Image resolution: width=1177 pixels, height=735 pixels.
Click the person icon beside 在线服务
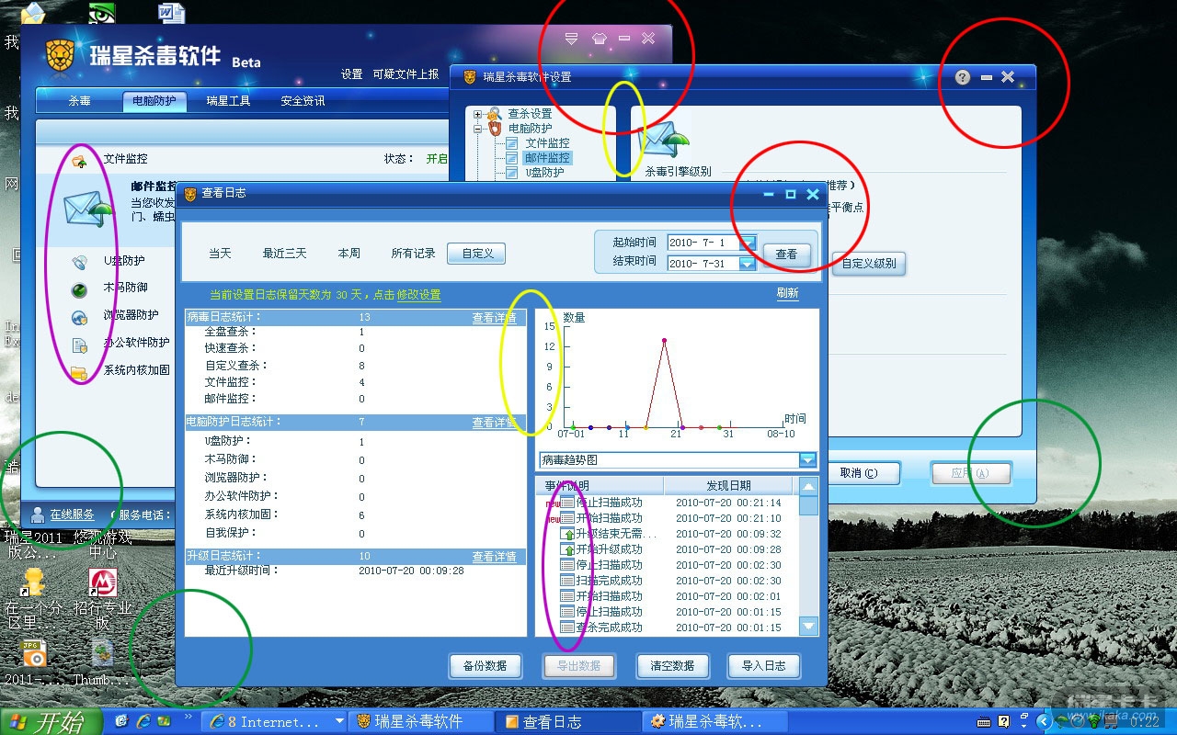coord(38,514)
